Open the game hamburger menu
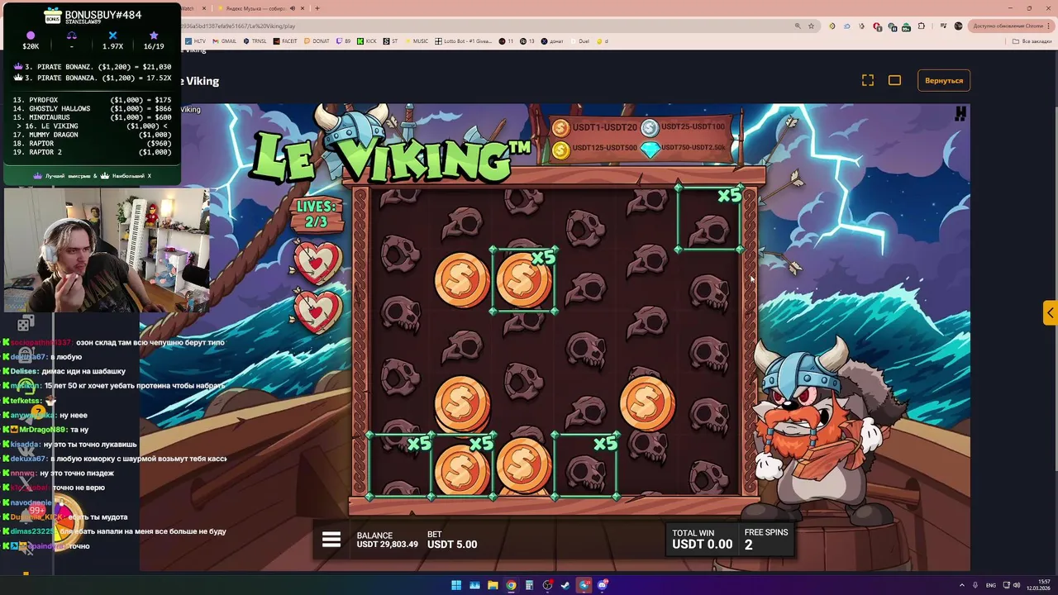The image size is (1058, 595). 331,540
